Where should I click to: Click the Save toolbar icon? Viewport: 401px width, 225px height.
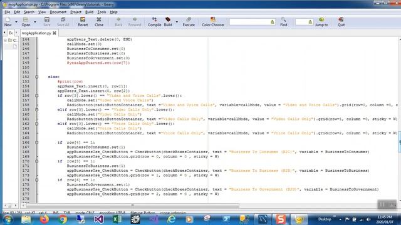tap(47, 22)
